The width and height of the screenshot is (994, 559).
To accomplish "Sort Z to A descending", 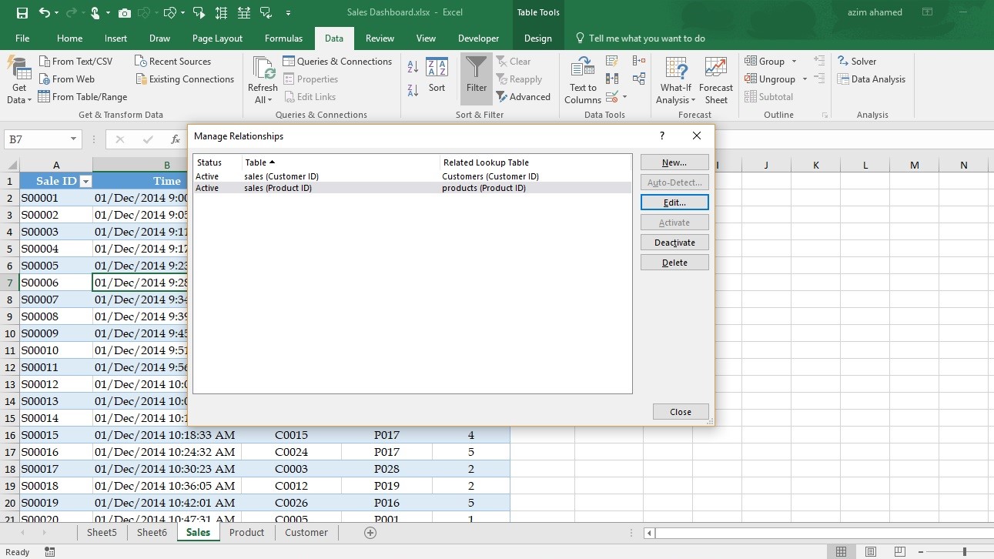I will click(413, 90).
